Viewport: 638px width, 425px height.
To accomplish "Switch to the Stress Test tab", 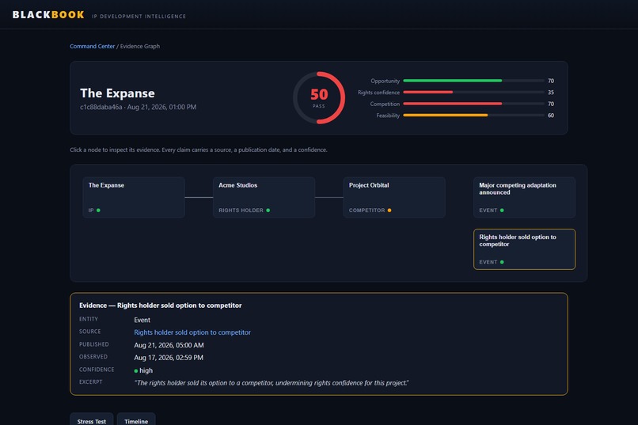I will pyautogui.click(x=92, y=420).
